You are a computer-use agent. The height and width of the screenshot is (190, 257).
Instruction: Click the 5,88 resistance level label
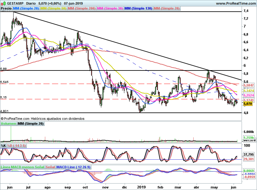coord(3,69)
